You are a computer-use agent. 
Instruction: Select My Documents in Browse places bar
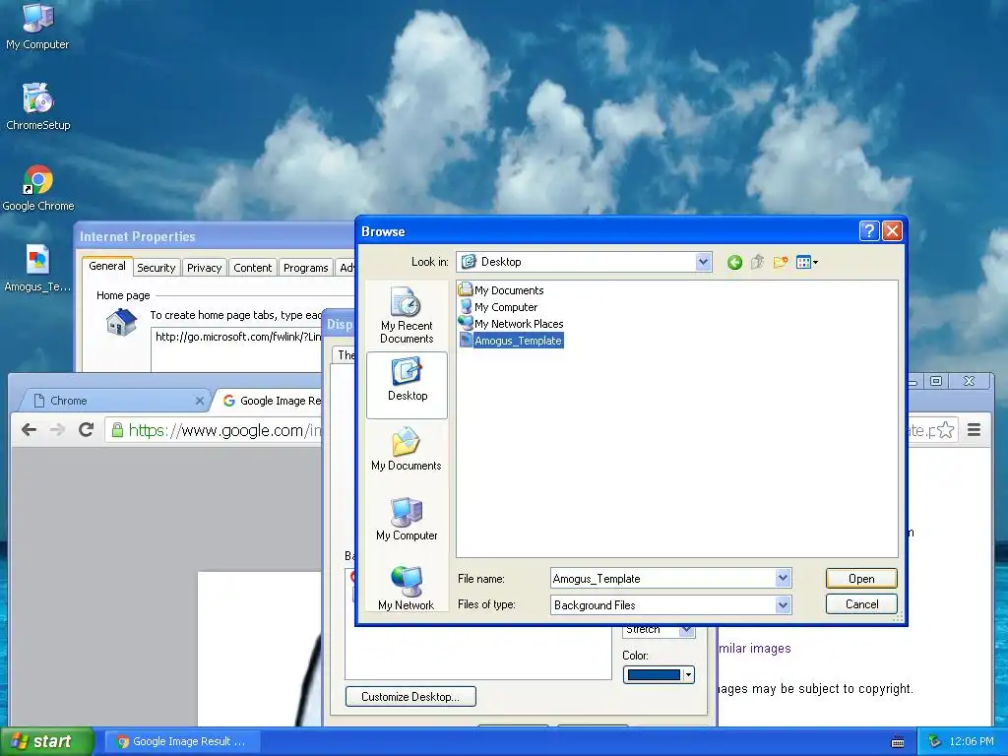pyautogui.click(x=407, y=450)
